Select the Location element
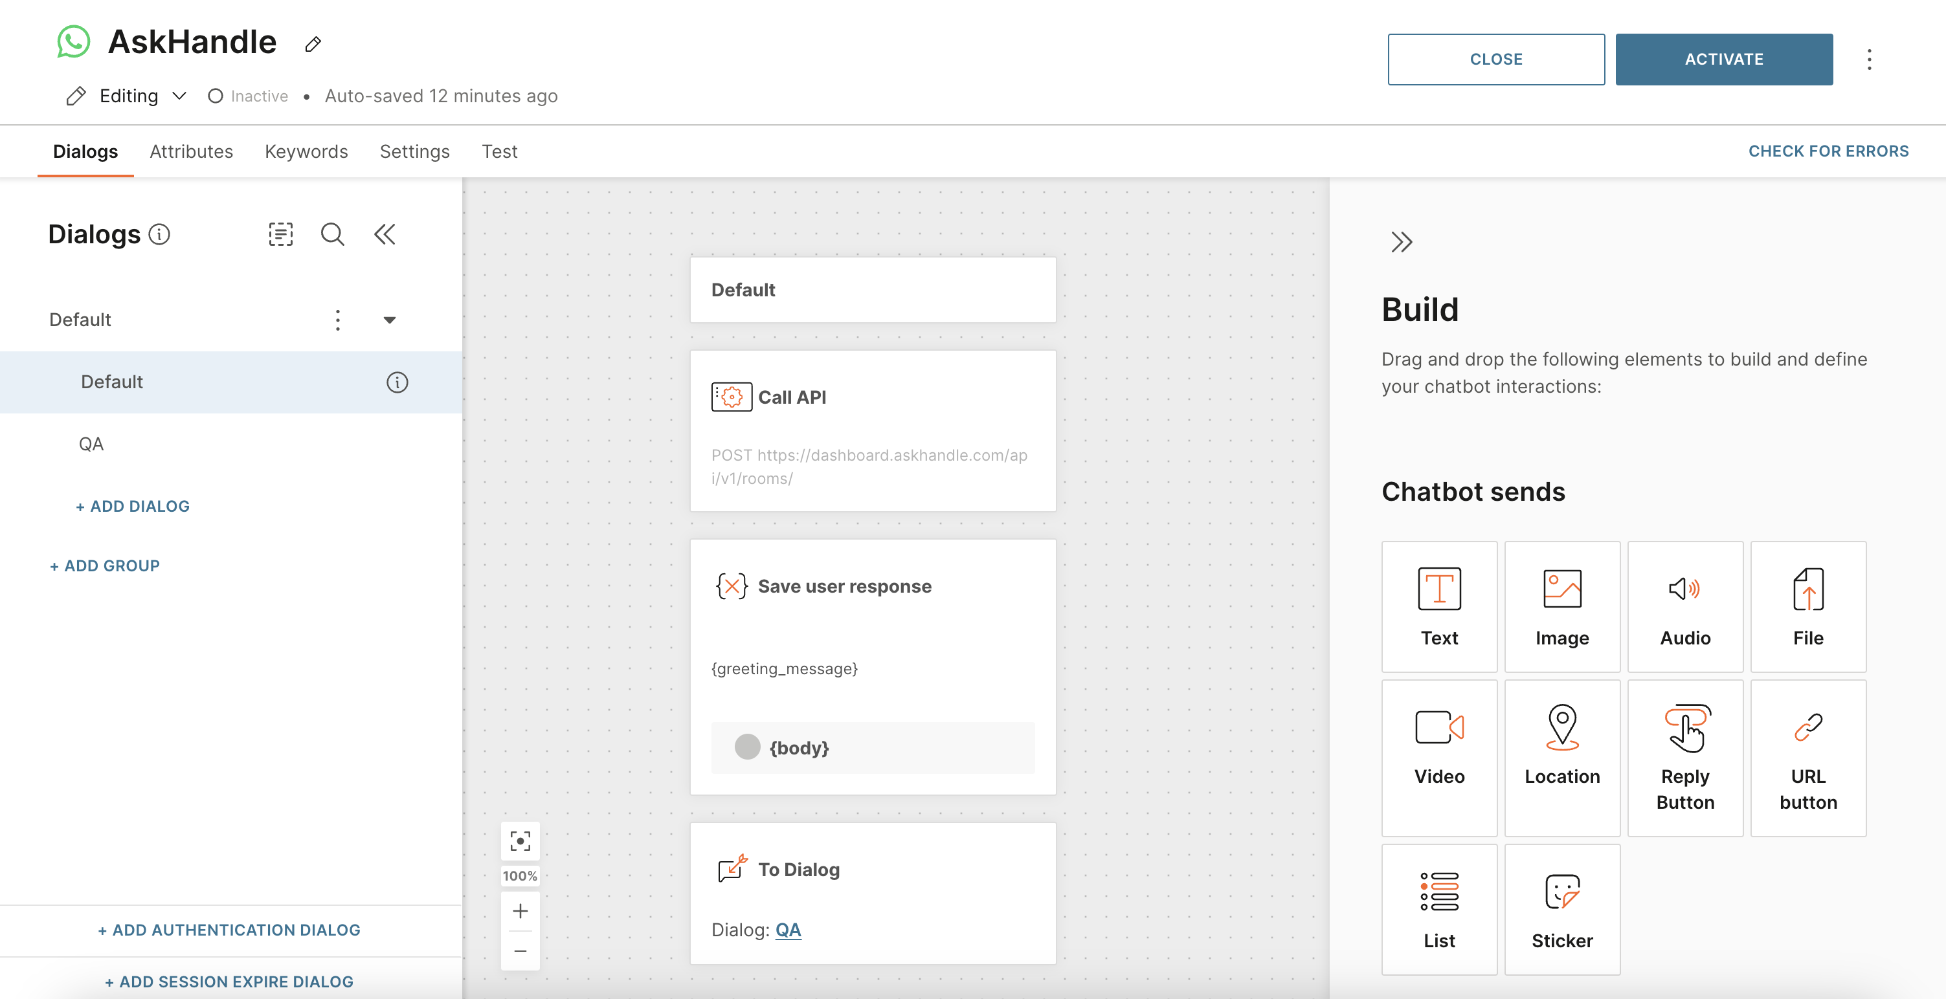This screenshot has height=999, width=1946. pyautogui.click(x=1561, y=758)
